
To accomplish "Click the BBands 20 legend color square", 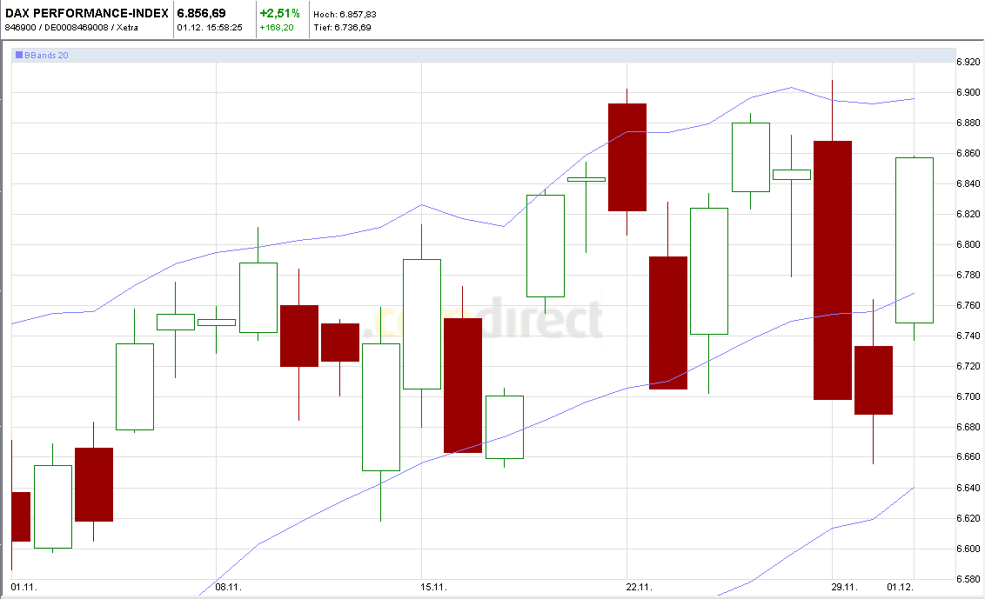I will click(19, 55).
